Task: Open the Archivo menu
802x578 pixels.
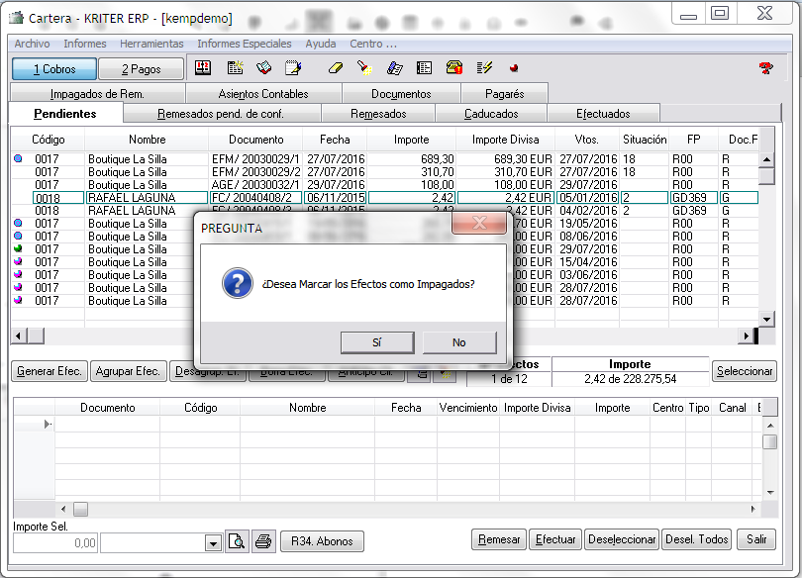Action: pos(32,44)
